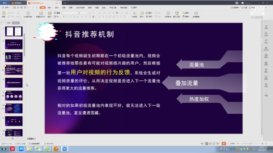The image size is (273, 153).
Task: Click the clear formatting eraser icon
Action: click(90, 17)
